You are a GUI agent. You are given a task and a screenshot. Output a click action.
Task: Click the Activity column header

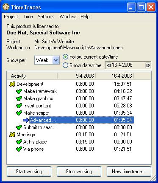32,76
